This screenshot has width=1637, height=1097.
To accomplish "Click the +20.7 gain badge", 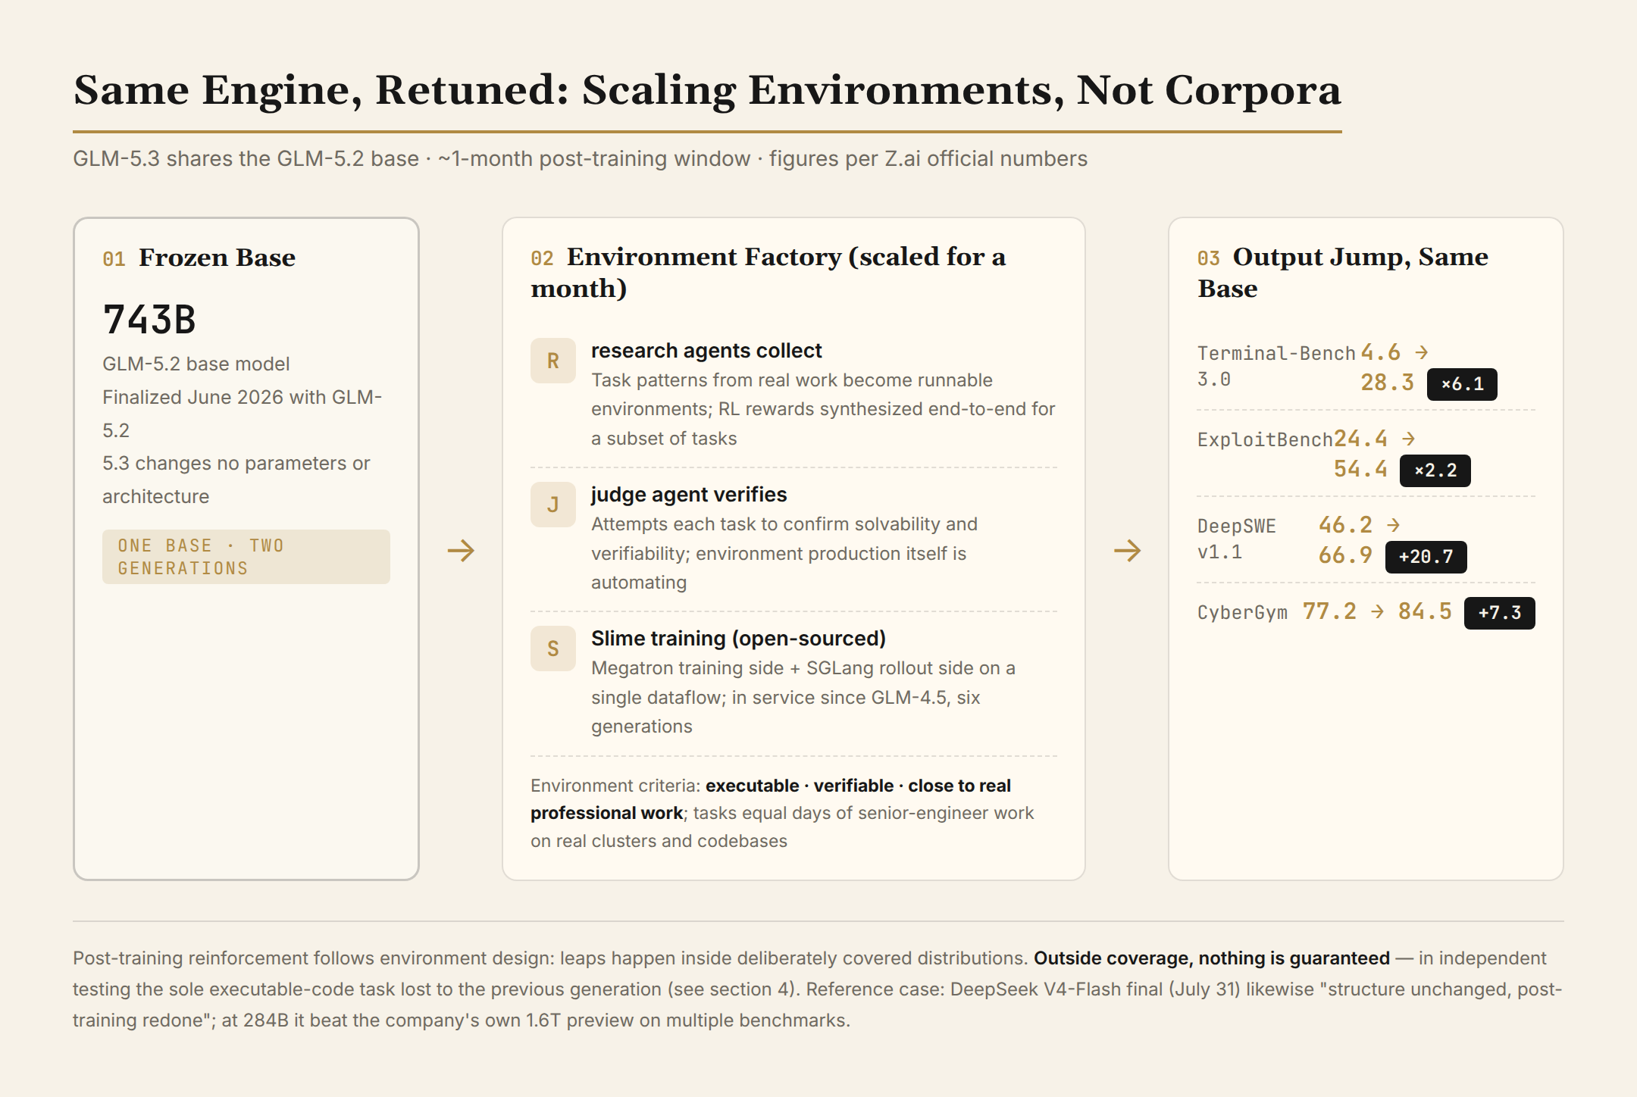I will coord(1426,557).
